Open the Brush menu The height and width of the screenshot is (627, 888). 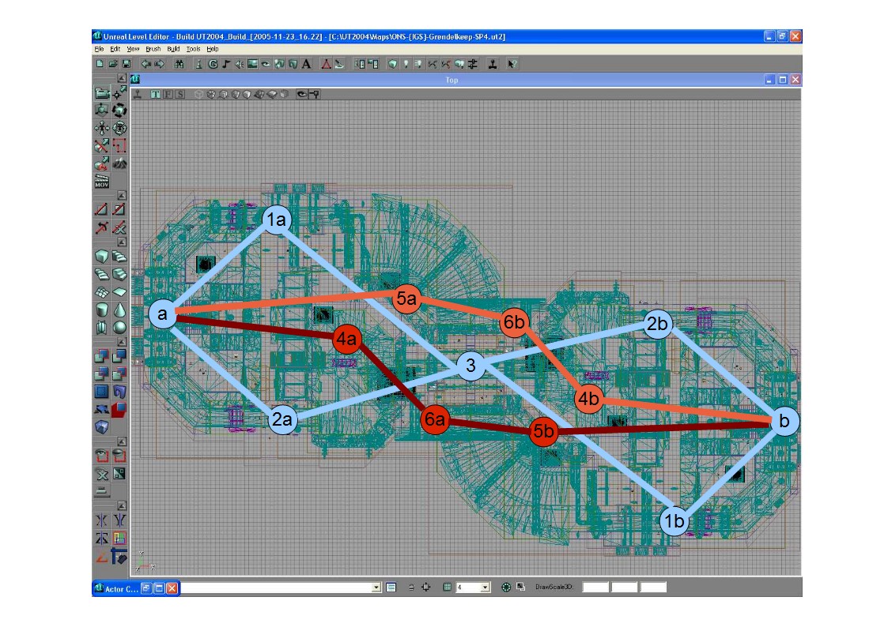pos(153,49)
